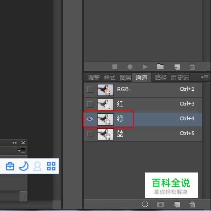The width and height of the screenshot is (211, 211).
Task: Play the selected action
Action: (x=145, y=67)
